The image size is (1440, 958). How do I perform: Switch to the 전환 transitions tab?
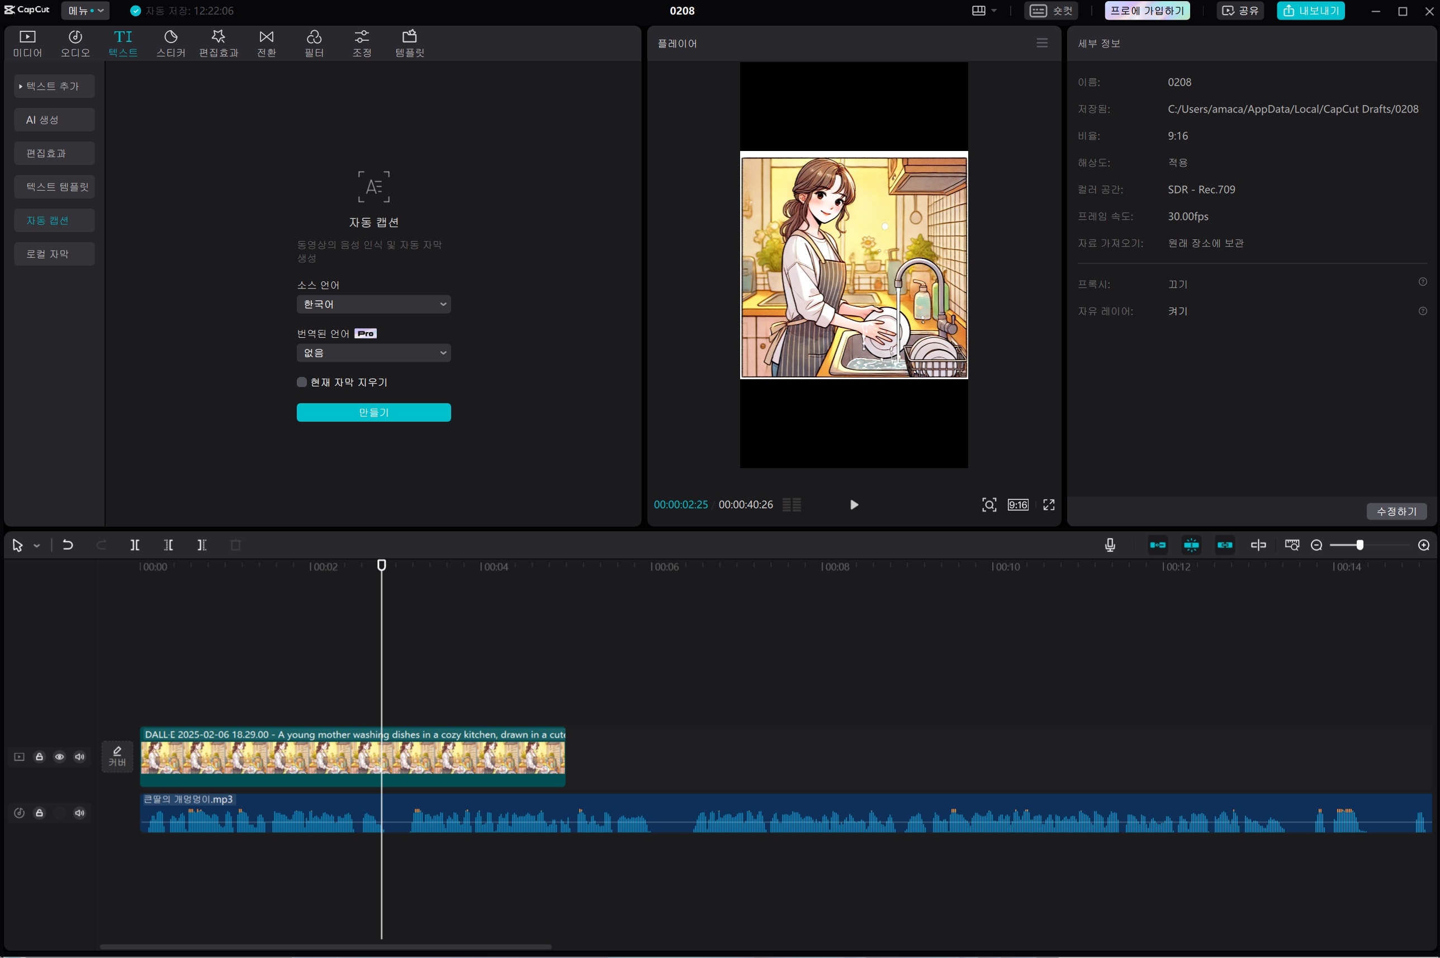click(x=266, y=44)
